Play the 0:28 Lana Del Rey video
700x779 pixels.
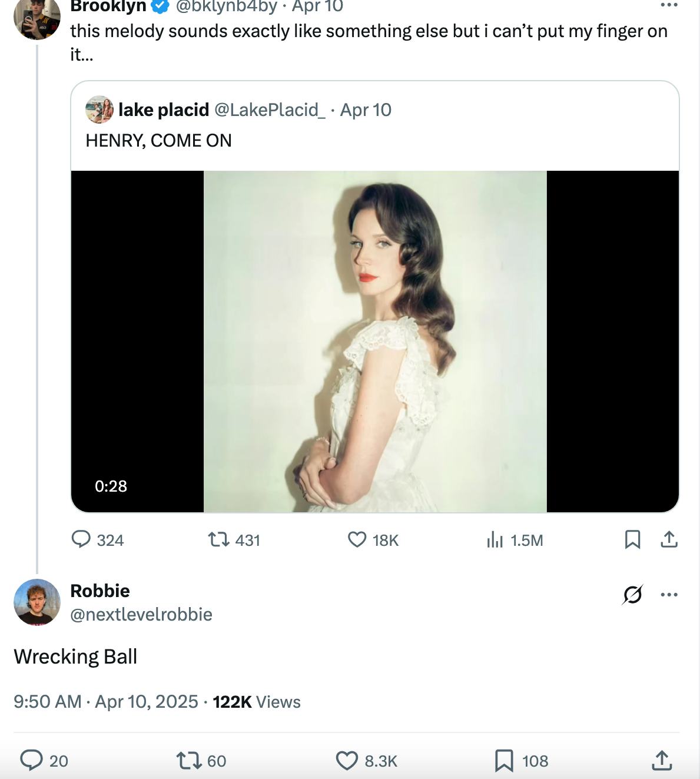coord(374,340)
